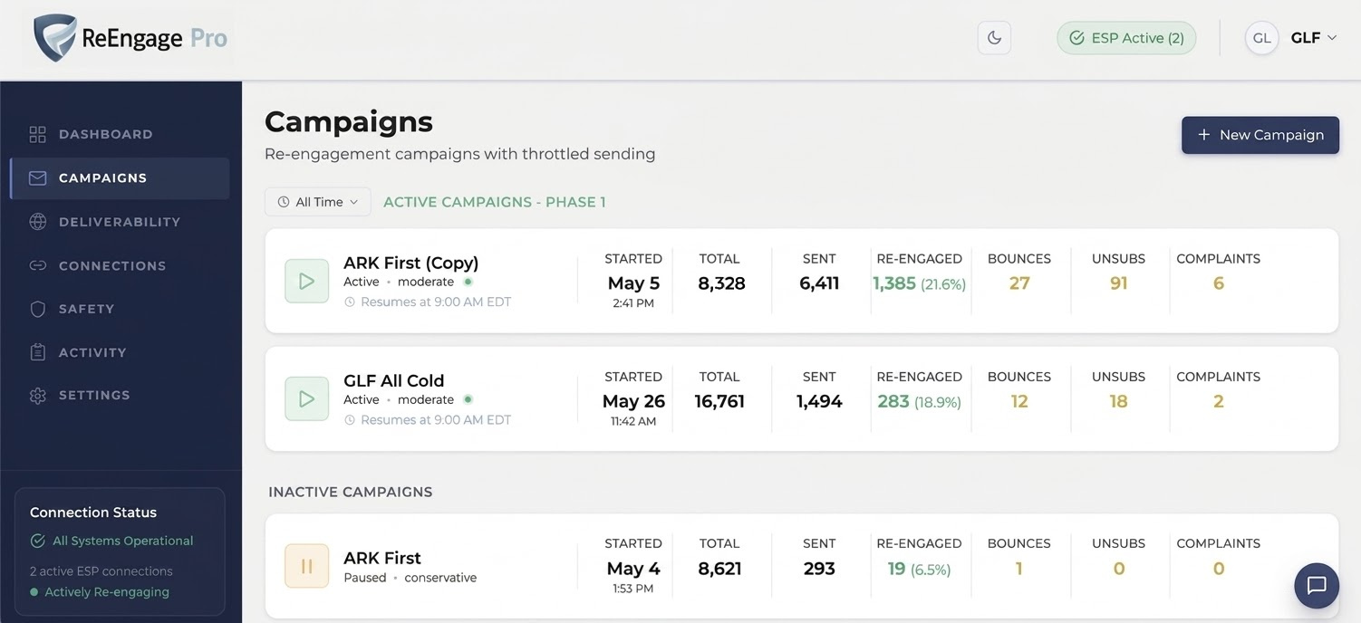Click play icon for ARK First (Copy)
1361x623 pixels.
[306, 281]
